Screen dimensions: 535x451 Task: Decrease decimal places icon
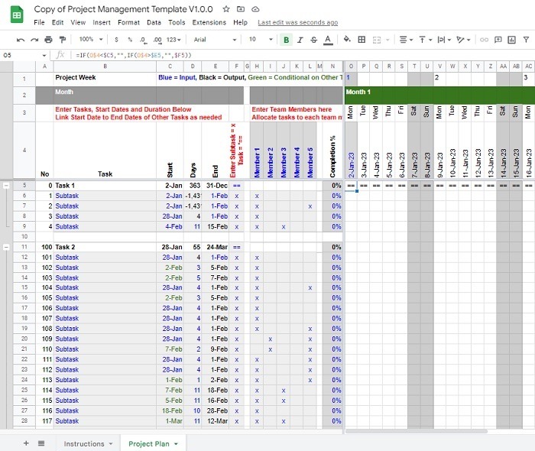coord(143,41)
